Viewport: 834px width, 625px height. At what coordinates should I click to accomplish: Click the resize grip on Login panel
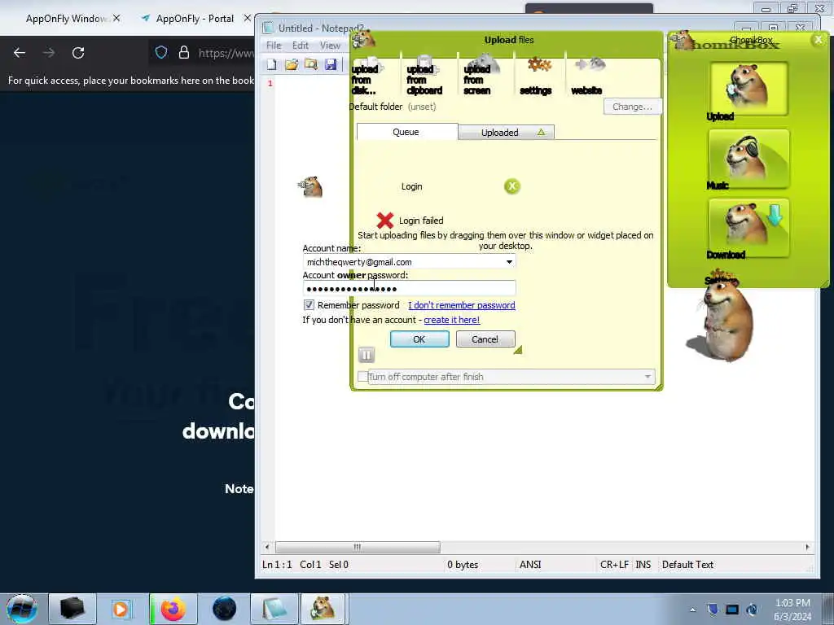point(518,350)
